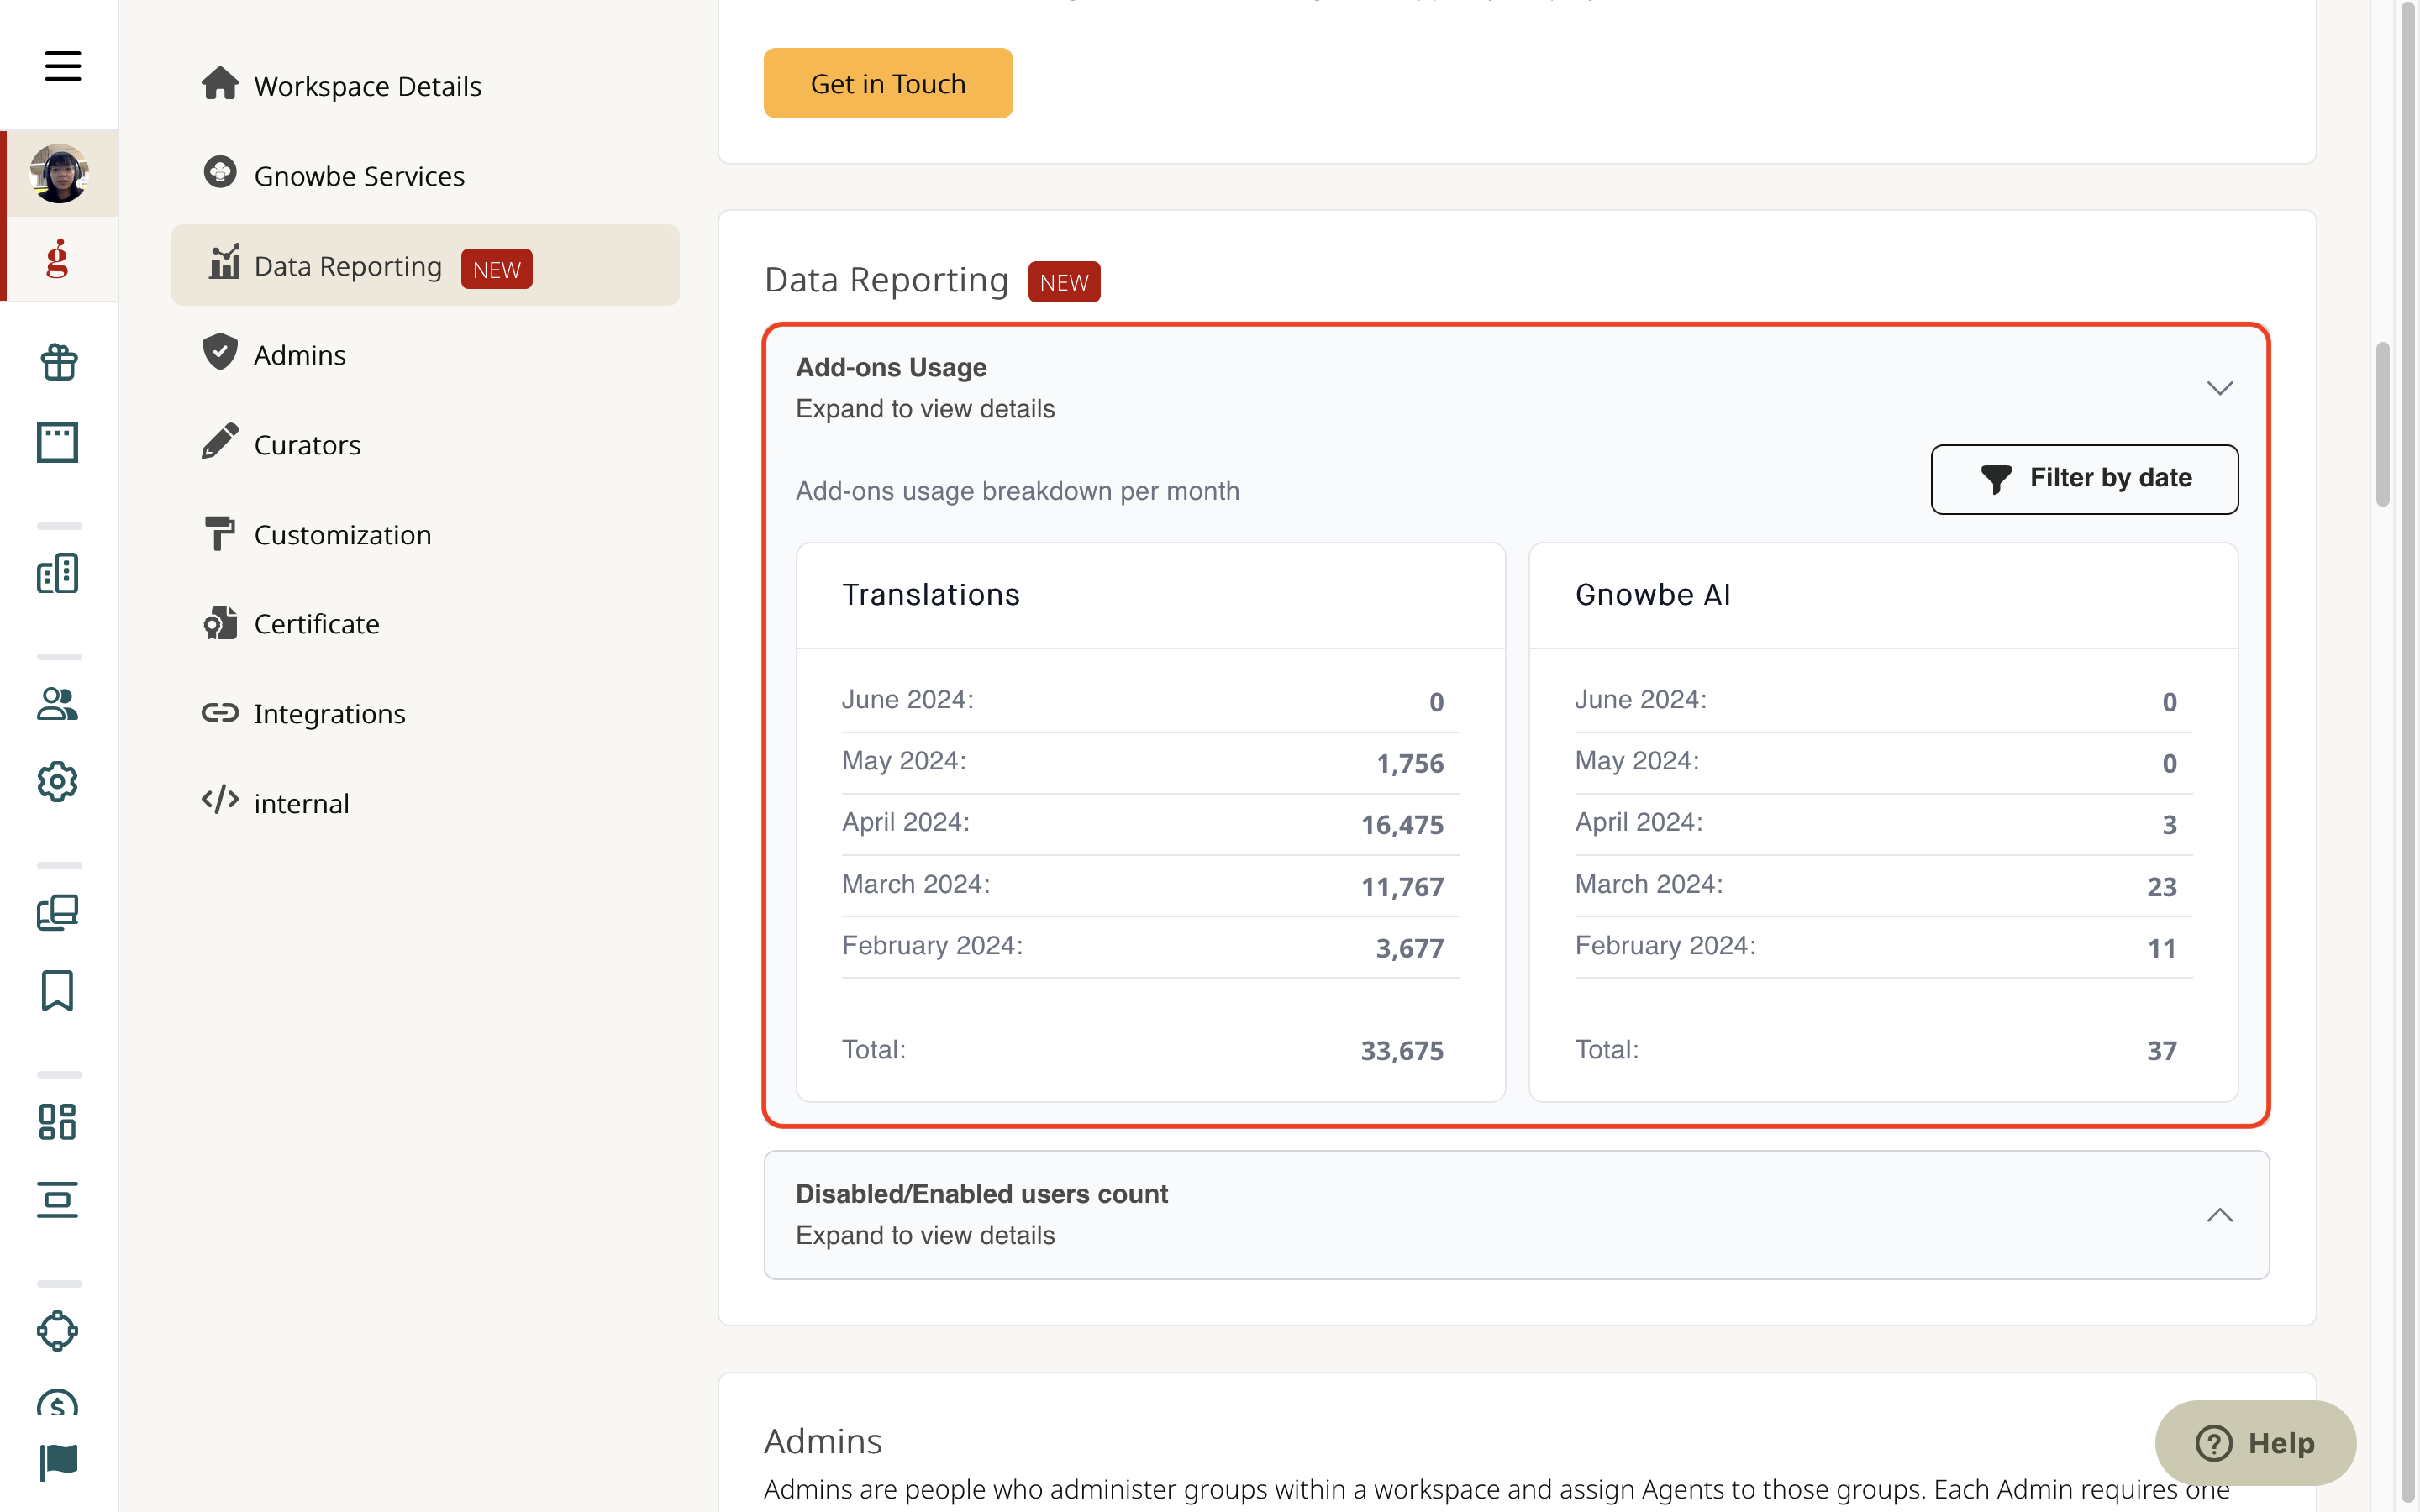Click the Workspace Details house icon
Image resolution: width=2420 pixels, height=1512 pixels.
(220, 84)
